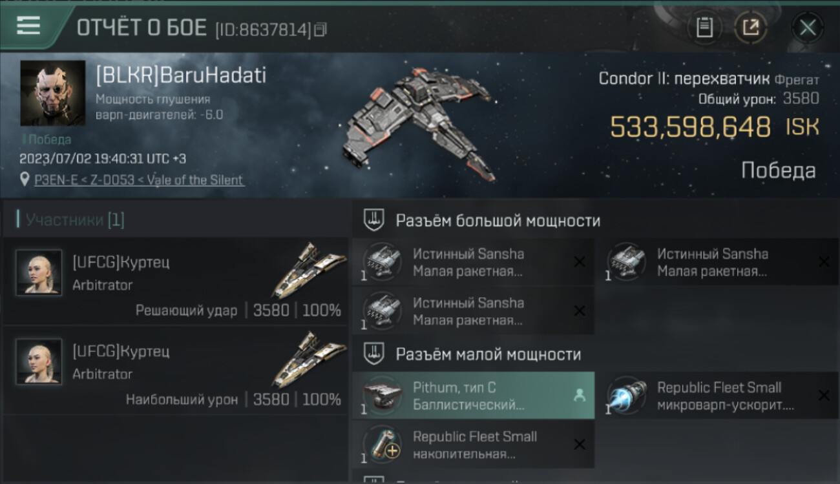
Task: Open BaruHadati's pilot portrait
Action: [x=52, y=93]
